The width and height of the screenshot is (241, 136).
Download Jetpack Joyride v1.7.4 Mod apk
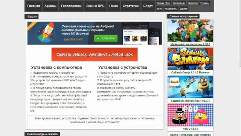[95, 54]
